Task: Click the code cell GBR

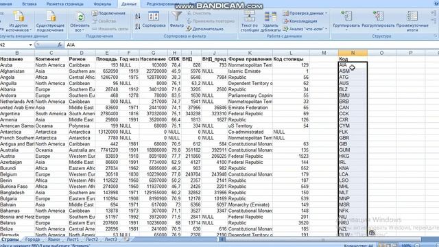Action: [x=353, y=138]
